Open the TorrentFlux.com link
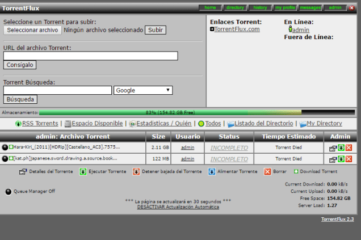 click(237, 30)
